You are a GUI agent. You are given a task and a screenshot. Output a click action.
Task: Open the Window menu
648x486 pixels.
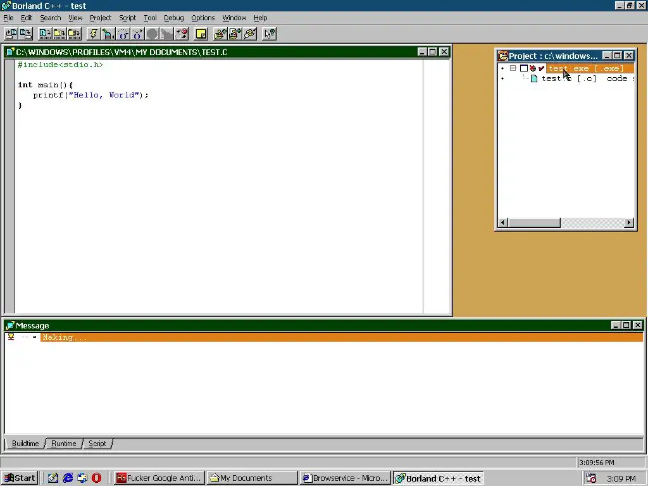tap(234, 18)
